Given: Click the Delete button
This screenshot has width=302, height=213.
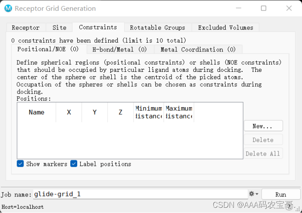Looking at the screenshot, I should [x=263, y=139].
